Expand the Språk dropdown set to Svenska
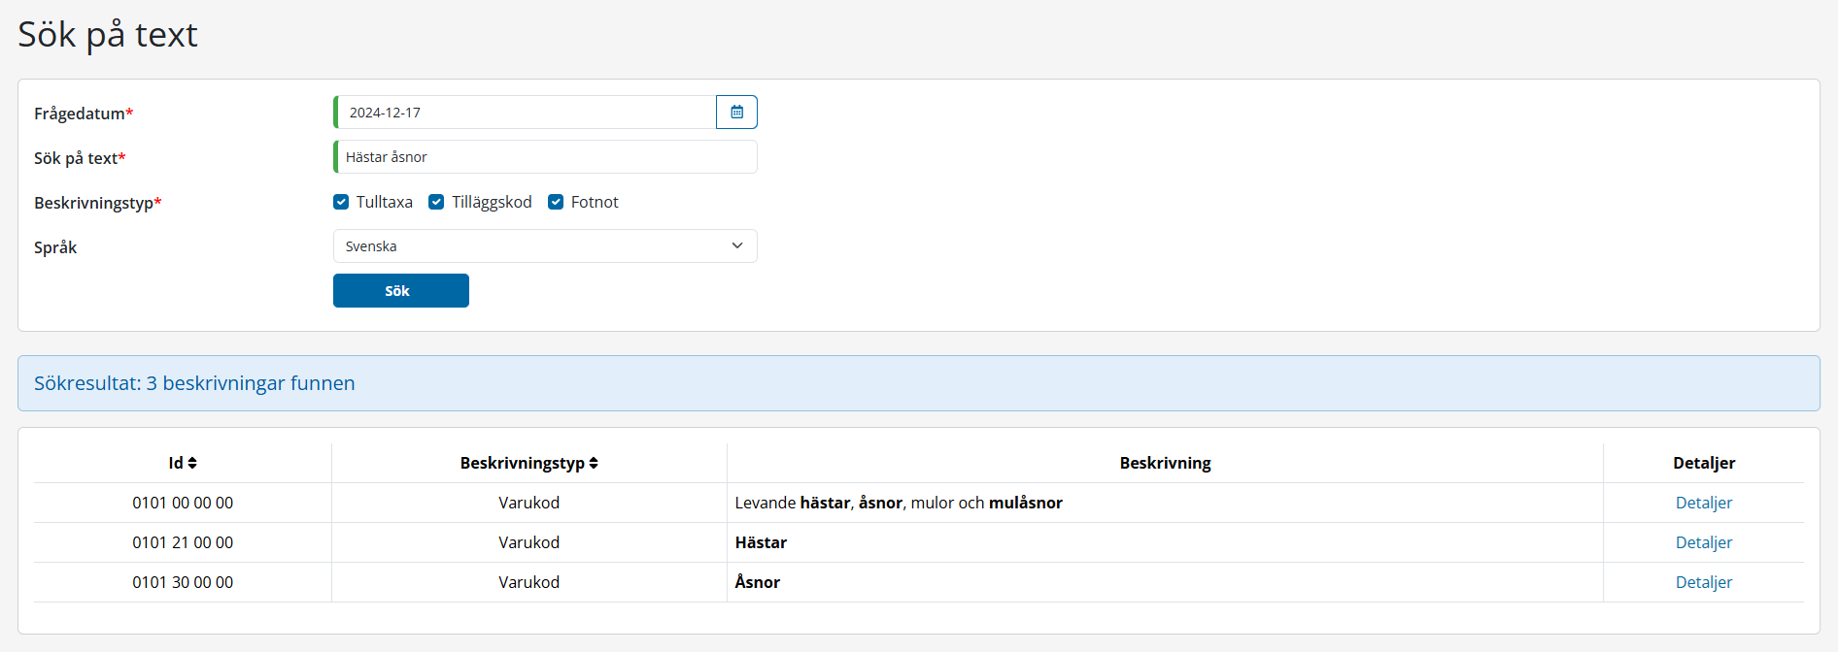The width and height of the screenshot is (1838, 652). point(544,246)
